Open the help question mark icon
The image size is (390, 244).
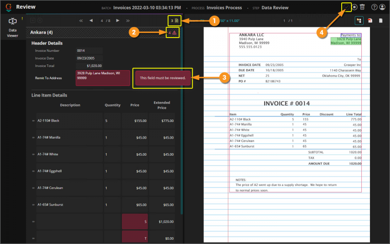click(x=374, y=7)
